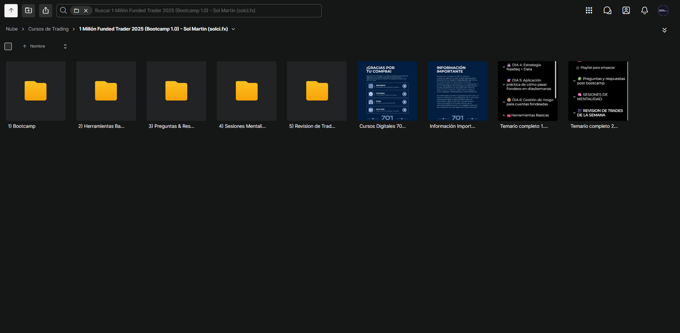The height and width of the screenshot is (333, 680).
Task: Create a new folder with plus icon
Action: (x=28, y=10)
